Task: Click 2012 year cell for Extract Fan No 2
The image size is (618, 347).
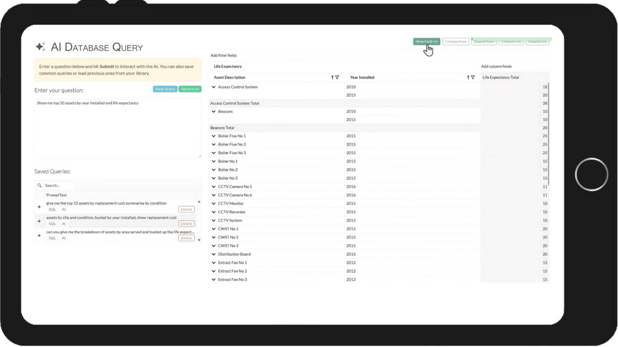Action: coord(413,271)
